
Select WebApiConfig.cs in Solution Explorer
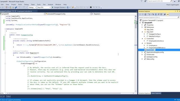click(154, 36)
